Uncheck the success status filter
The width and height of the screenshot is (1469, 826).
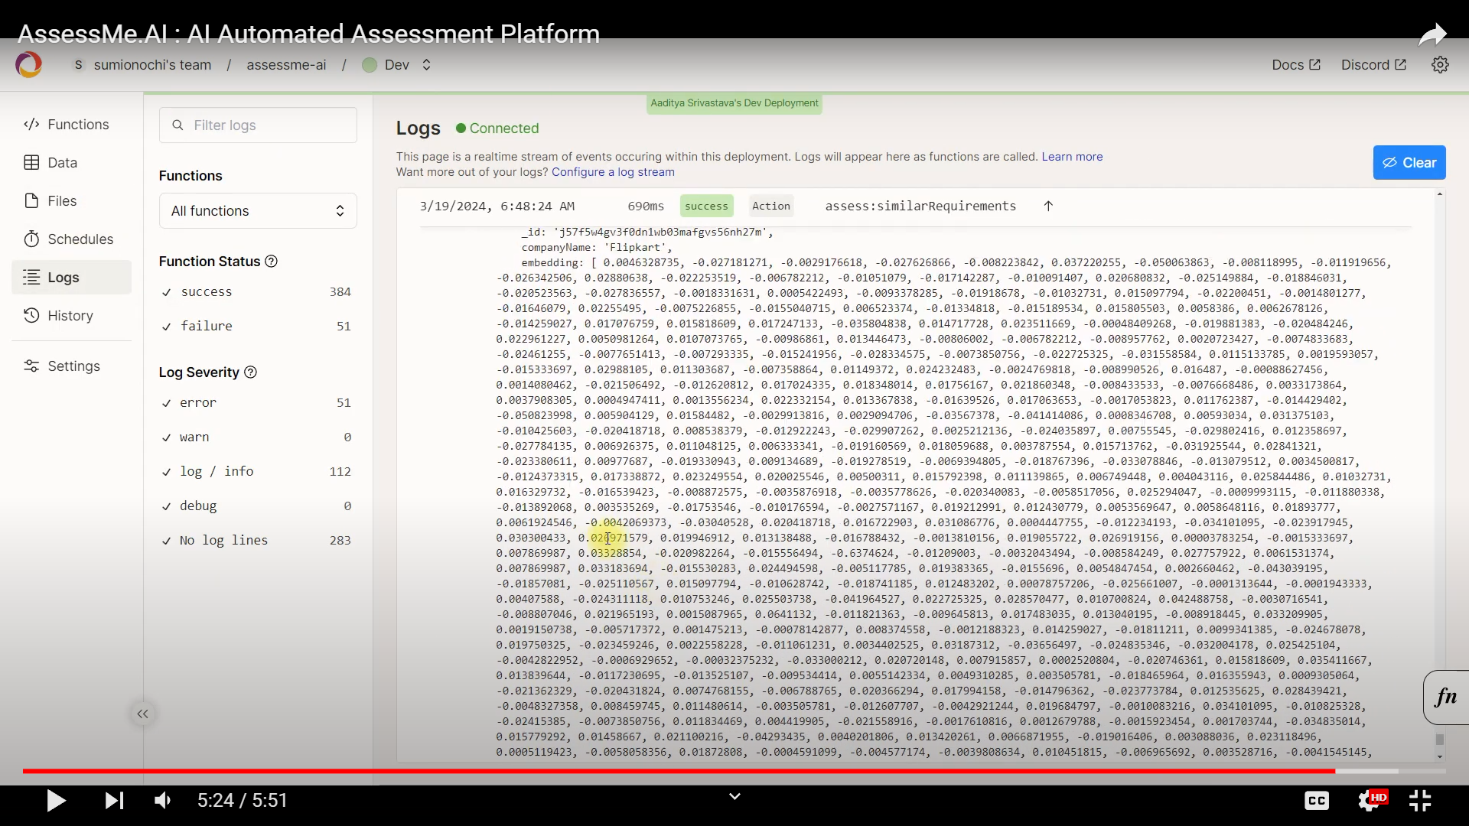(x=167, y=292)
